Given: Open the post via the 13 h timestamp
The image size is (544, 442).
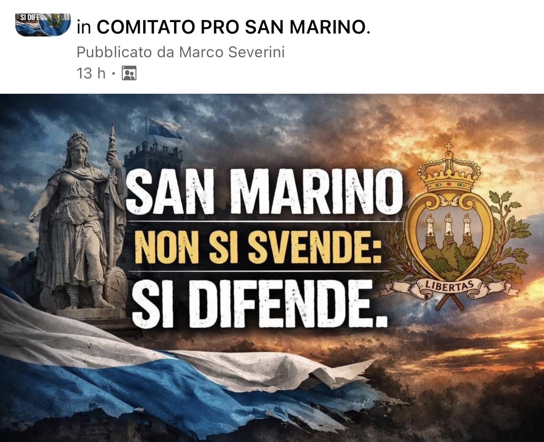Looking at the screenshot, I should (91, 73).
